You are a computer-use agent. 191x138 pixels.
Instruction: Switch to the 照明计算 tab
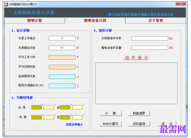(34, 20)
